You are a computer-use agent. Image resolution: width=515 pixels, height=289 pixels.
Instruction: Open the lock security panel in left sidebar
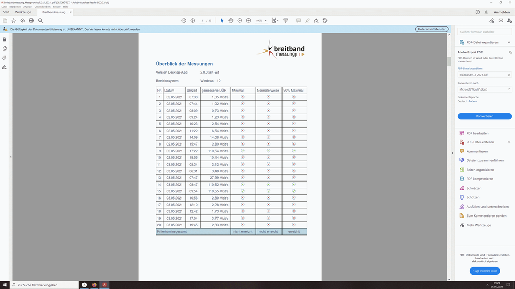[x=4, y=39]
